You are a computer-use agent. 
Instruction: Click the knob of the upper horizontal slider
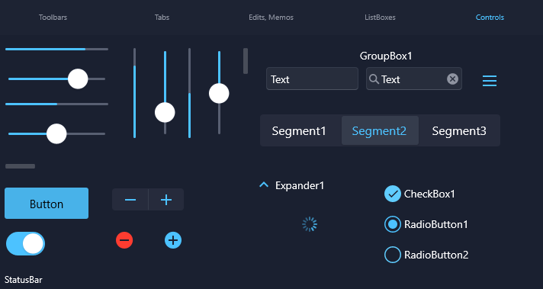(78, 79)
